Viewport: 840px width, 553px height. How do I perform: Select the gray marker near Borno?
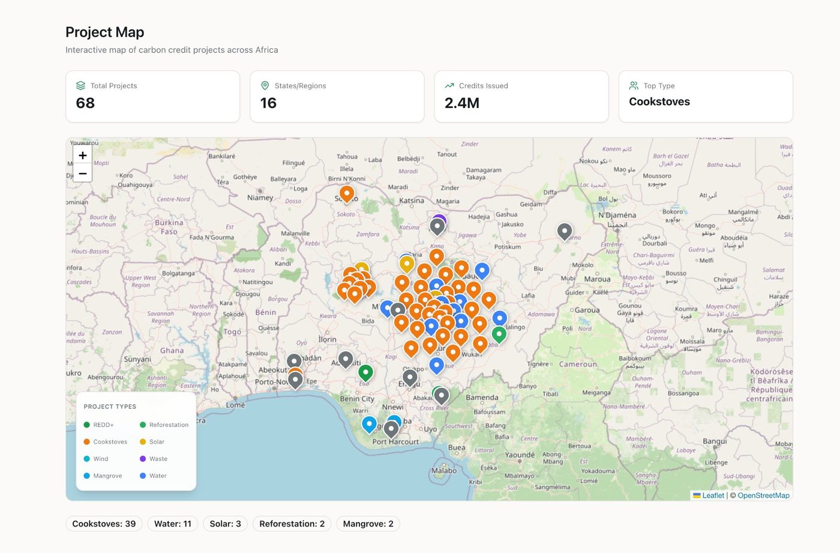pyautogui.click(x=565, y=231)
